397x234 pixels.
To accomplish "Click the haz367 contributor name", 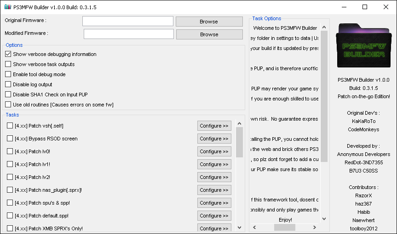I will tap(363, 204).
